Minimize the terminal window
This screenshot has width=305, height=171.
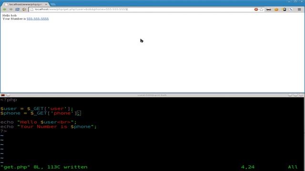(x=290, y=95)
